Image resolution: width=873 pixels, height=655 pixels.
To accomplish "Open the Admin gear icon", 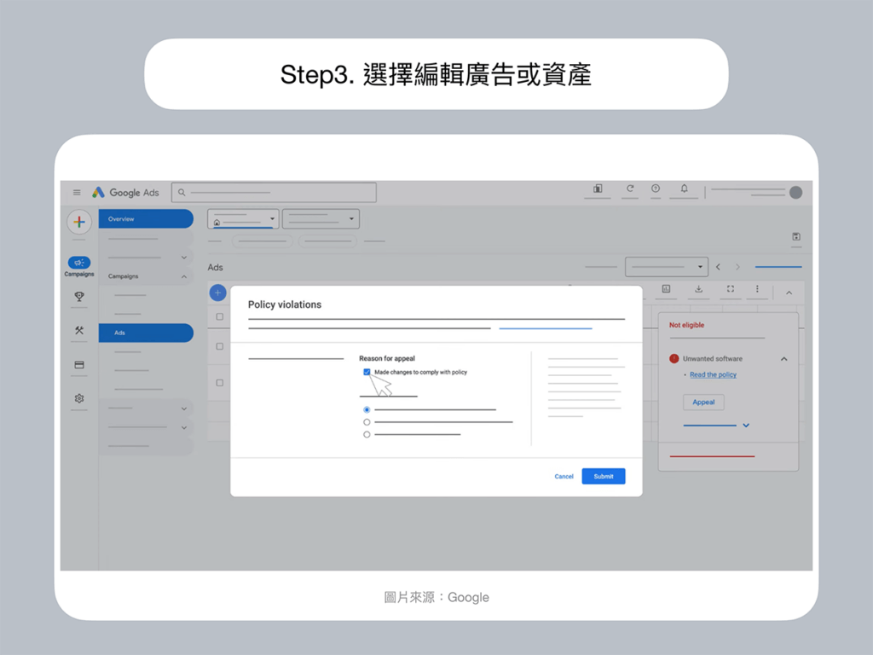I will point(79,398).
